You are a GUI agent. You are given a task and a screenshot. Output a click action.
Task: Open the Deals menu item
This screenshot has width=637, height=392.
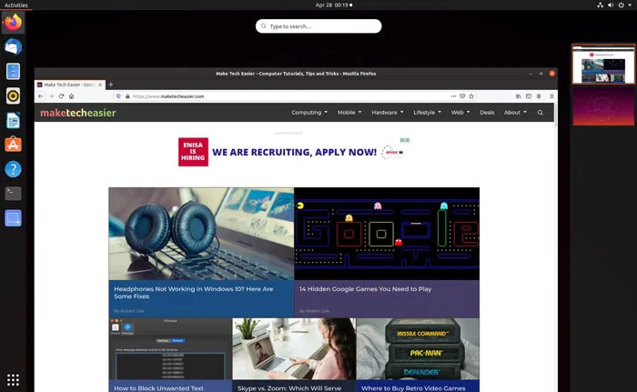point(487,113)
